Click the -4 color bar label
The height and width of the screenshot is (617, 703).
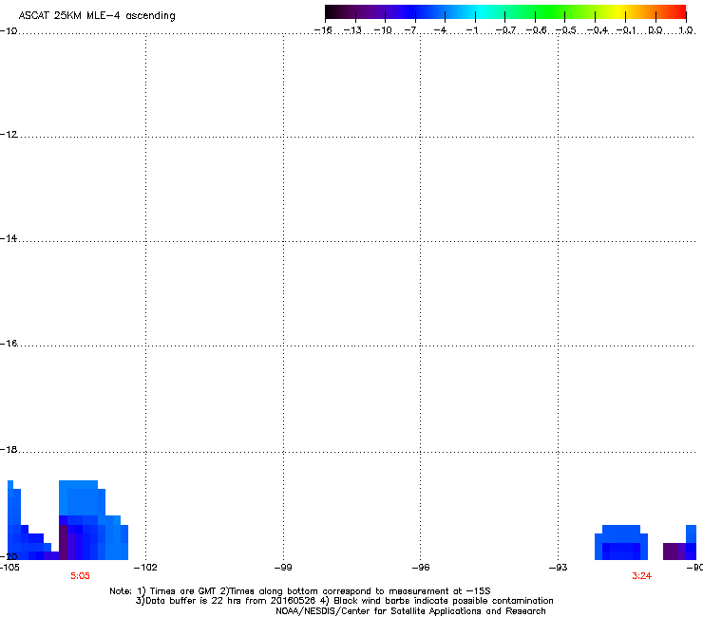[x=440, y=30]
